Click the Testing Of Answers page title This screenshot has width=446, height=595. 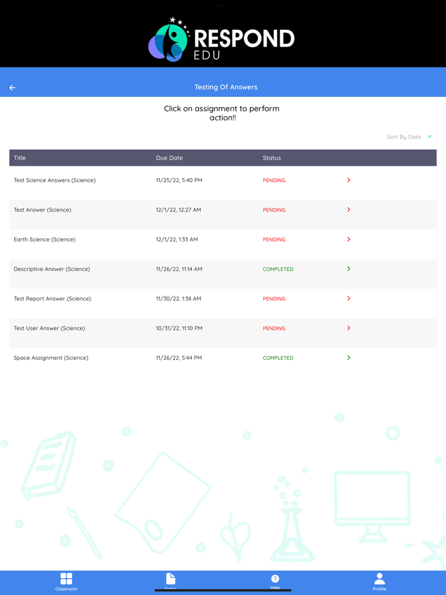[226, 87]
